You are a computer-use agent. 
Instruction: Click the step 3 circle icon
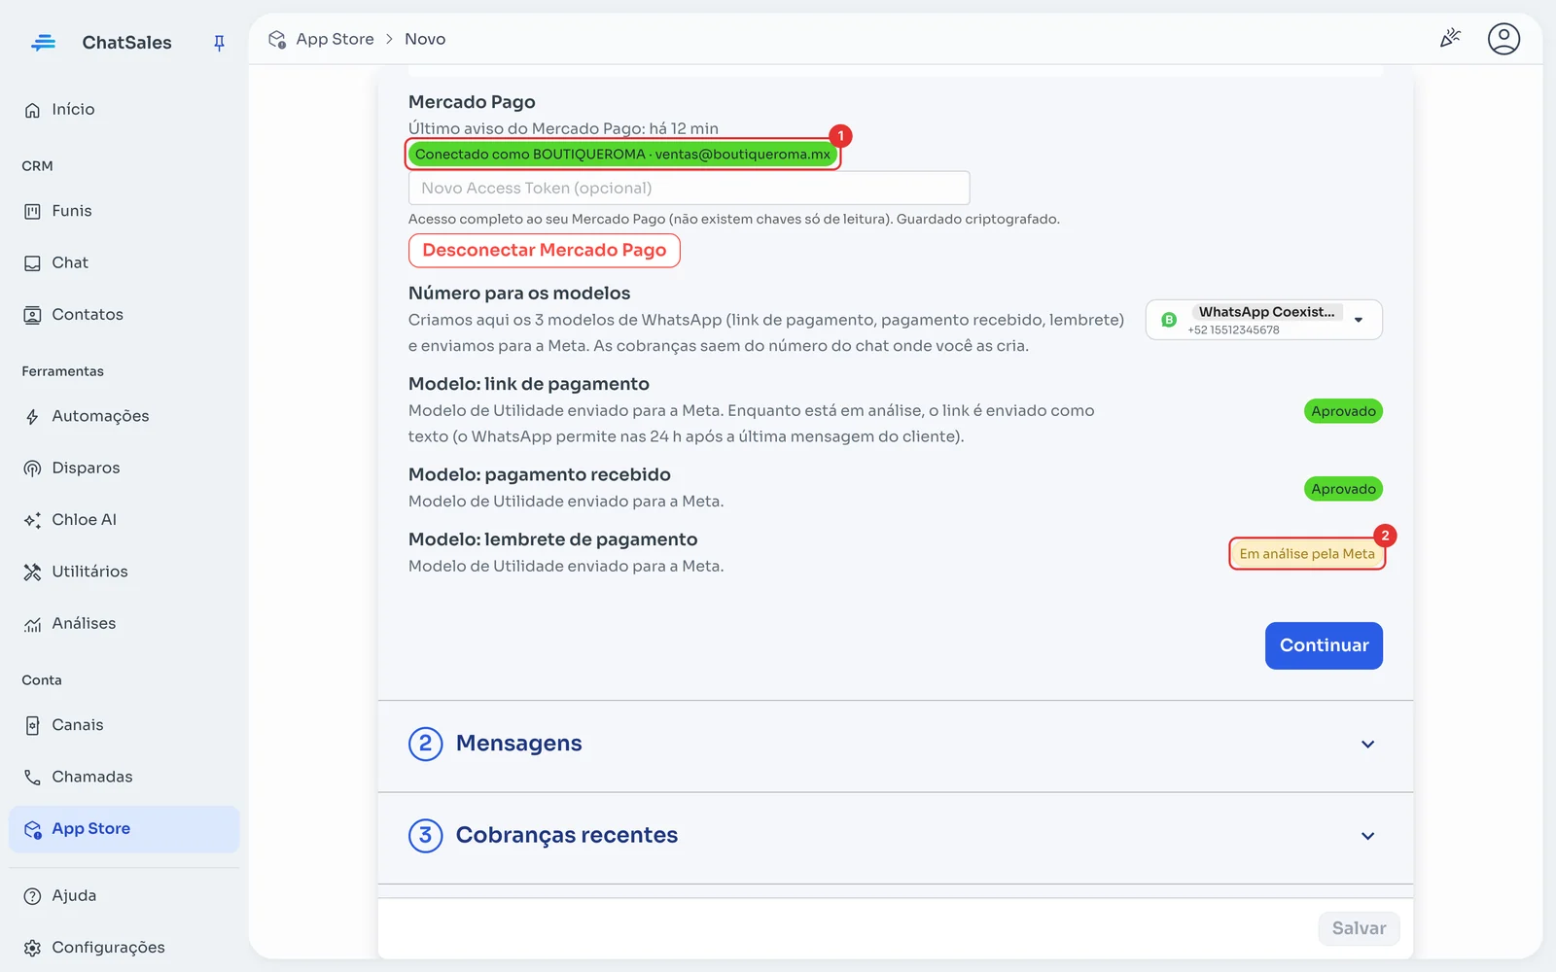[x=425, y=836]
